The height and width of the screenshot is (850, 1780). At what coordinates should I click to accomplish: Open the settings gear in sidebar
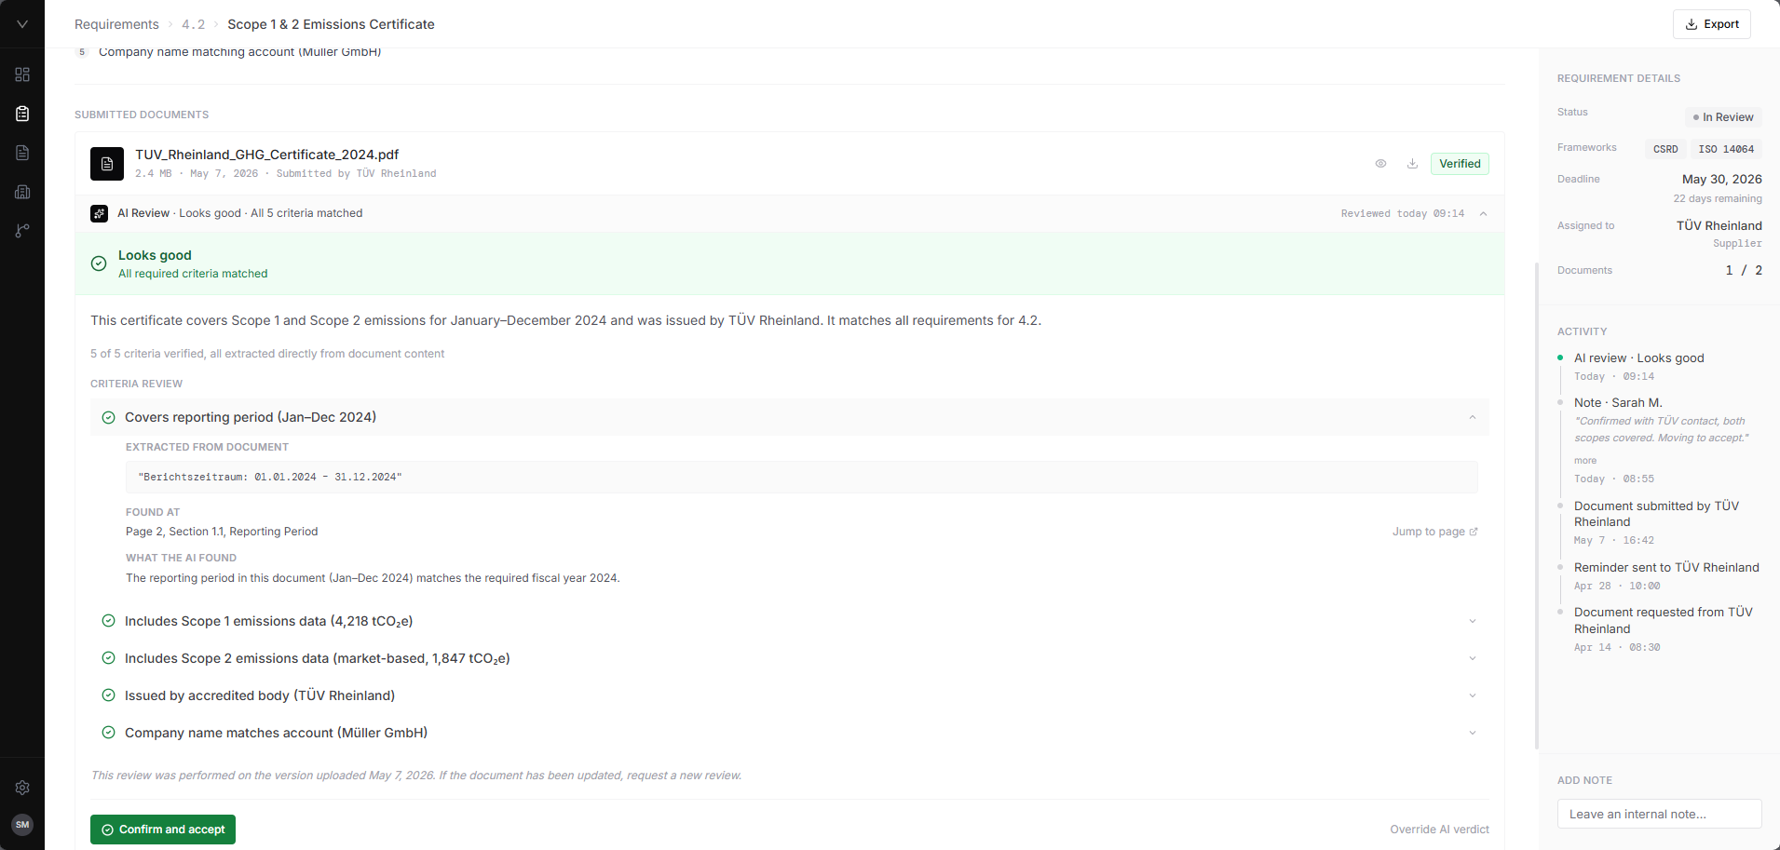pyautogui.click(x=22, y=788)
